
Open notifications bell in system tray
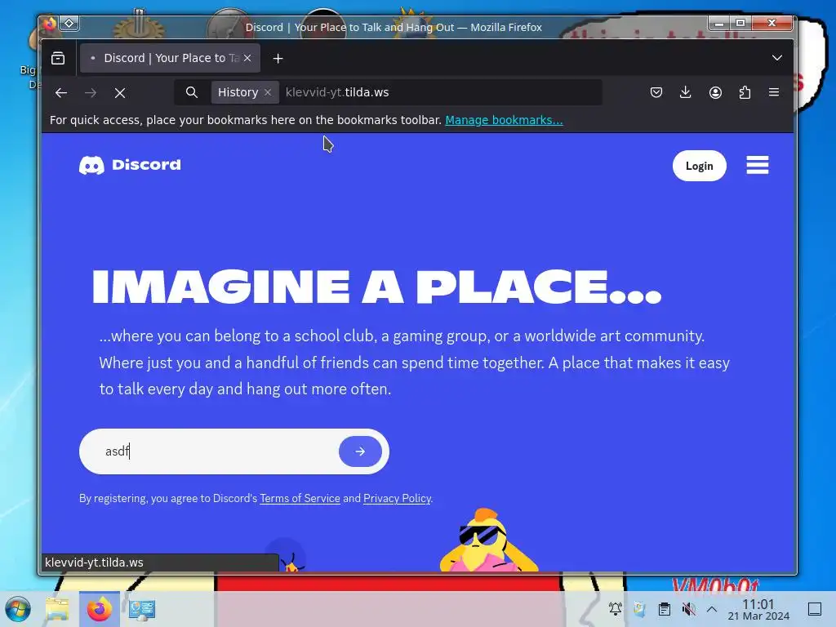coord(616,608)
